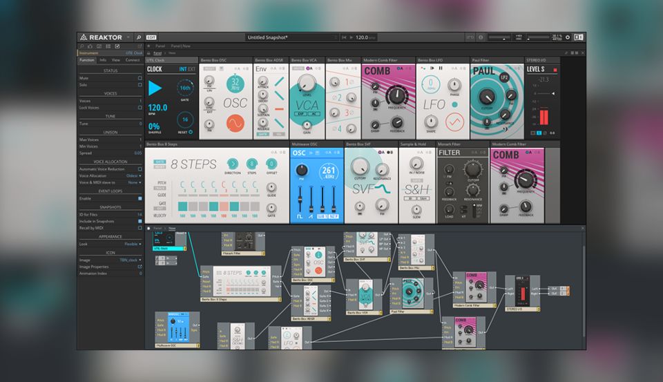Toggle Automatic Voice Reduction checkbox
The width and height of the screenshot is (663, 382).
[x=140, y=169]
